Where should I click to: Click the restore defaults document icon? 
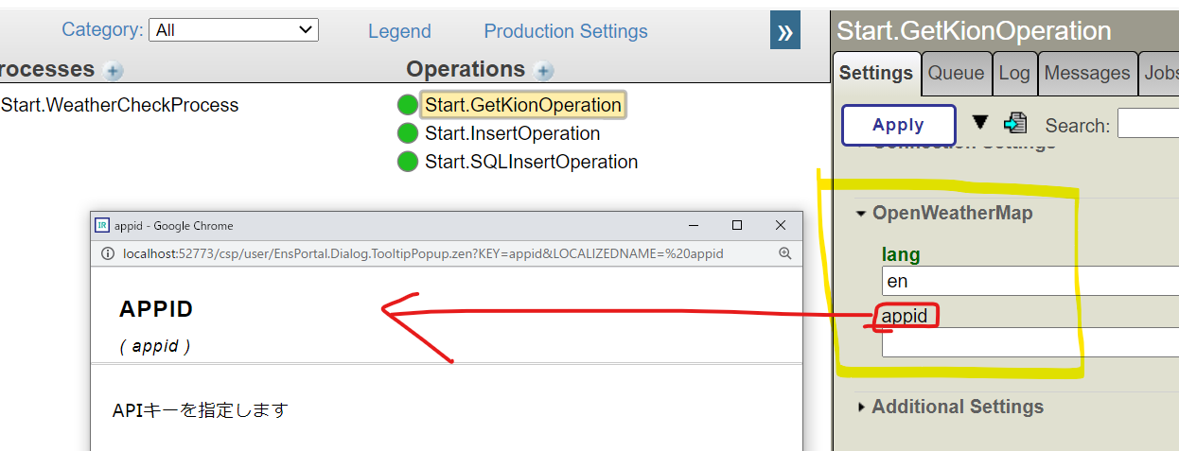1015,124
